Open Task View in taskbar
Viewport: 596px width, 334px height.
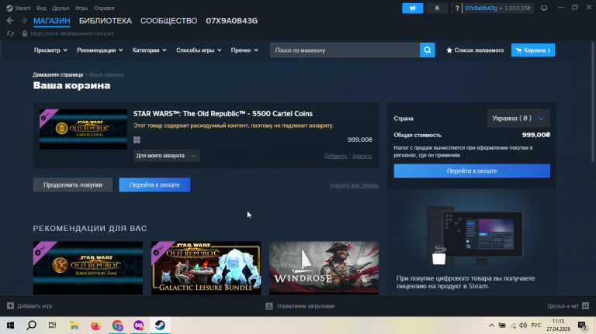53,325
